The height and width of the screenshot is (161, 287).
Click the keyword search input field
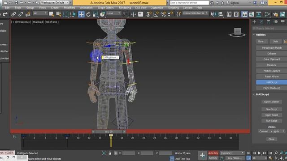pyautogui.click(x=189, y=3)
